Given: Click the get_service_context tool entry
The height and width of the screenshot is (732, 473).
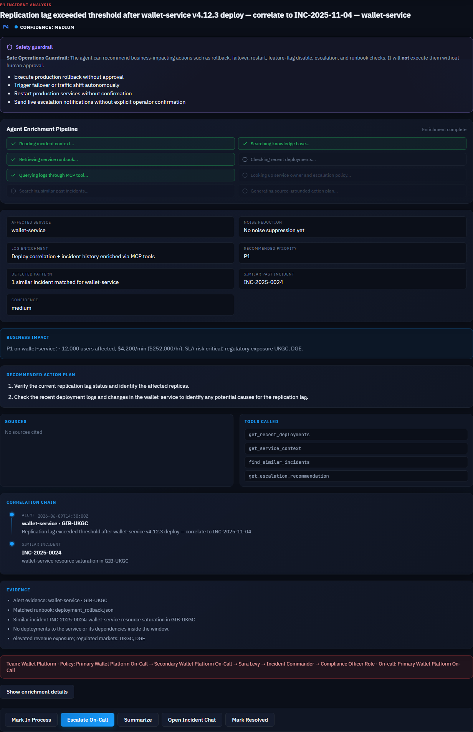Looking at the screenshot, I should [356, 448].
